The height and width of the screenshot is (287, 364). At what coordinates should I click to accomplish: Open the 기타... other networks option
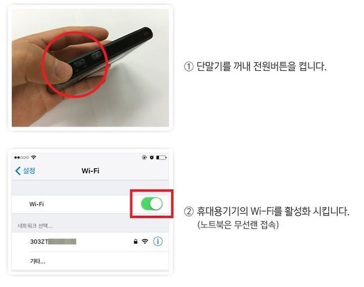click(90, 261)
